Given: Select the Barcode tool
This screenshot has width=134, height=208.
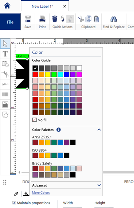Looking at the screenshot, I should pyautogui.click(x=5, y=94).
